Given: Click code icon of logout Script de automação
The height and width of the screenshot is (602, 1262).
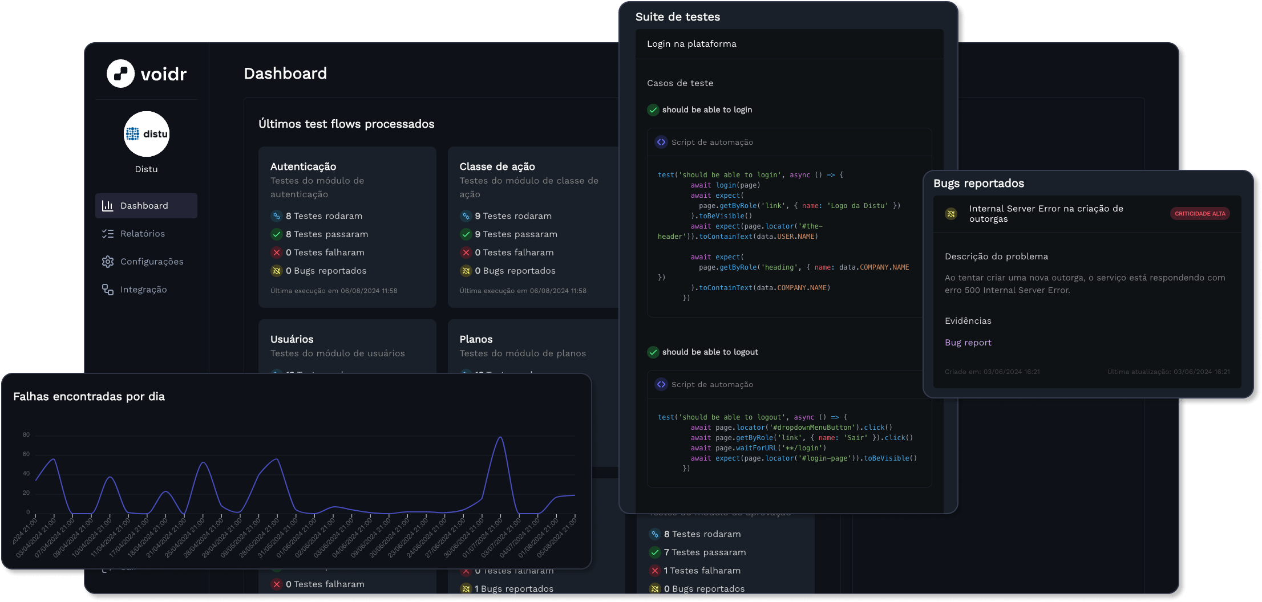Looking at the screenshot, I should [661, 385].
